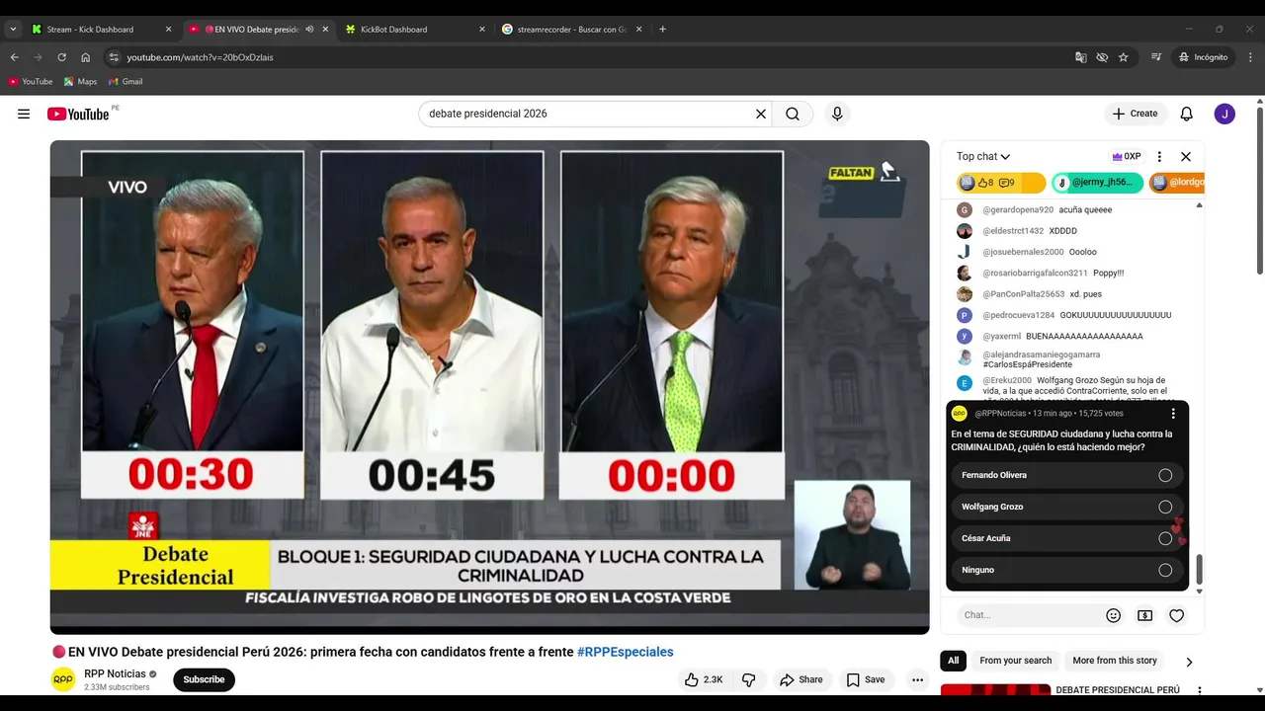Reload the page in browser toolbar
Image resolution: width=1265 pixels, height=711 pixels.
coord(61,57)
